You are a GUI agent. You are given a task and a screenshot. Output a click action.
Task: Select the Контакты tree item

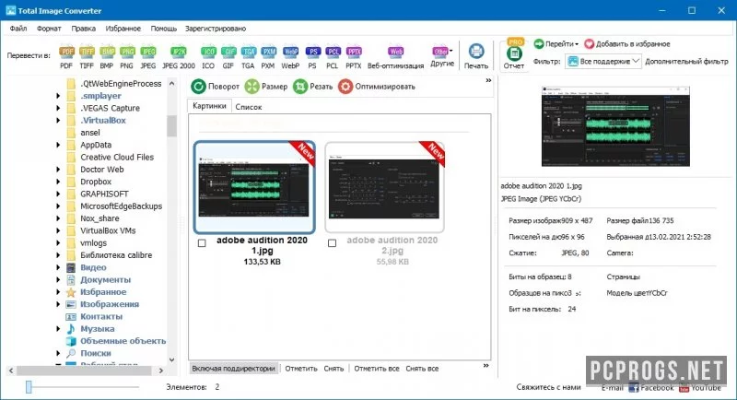[x=101, y=316]
